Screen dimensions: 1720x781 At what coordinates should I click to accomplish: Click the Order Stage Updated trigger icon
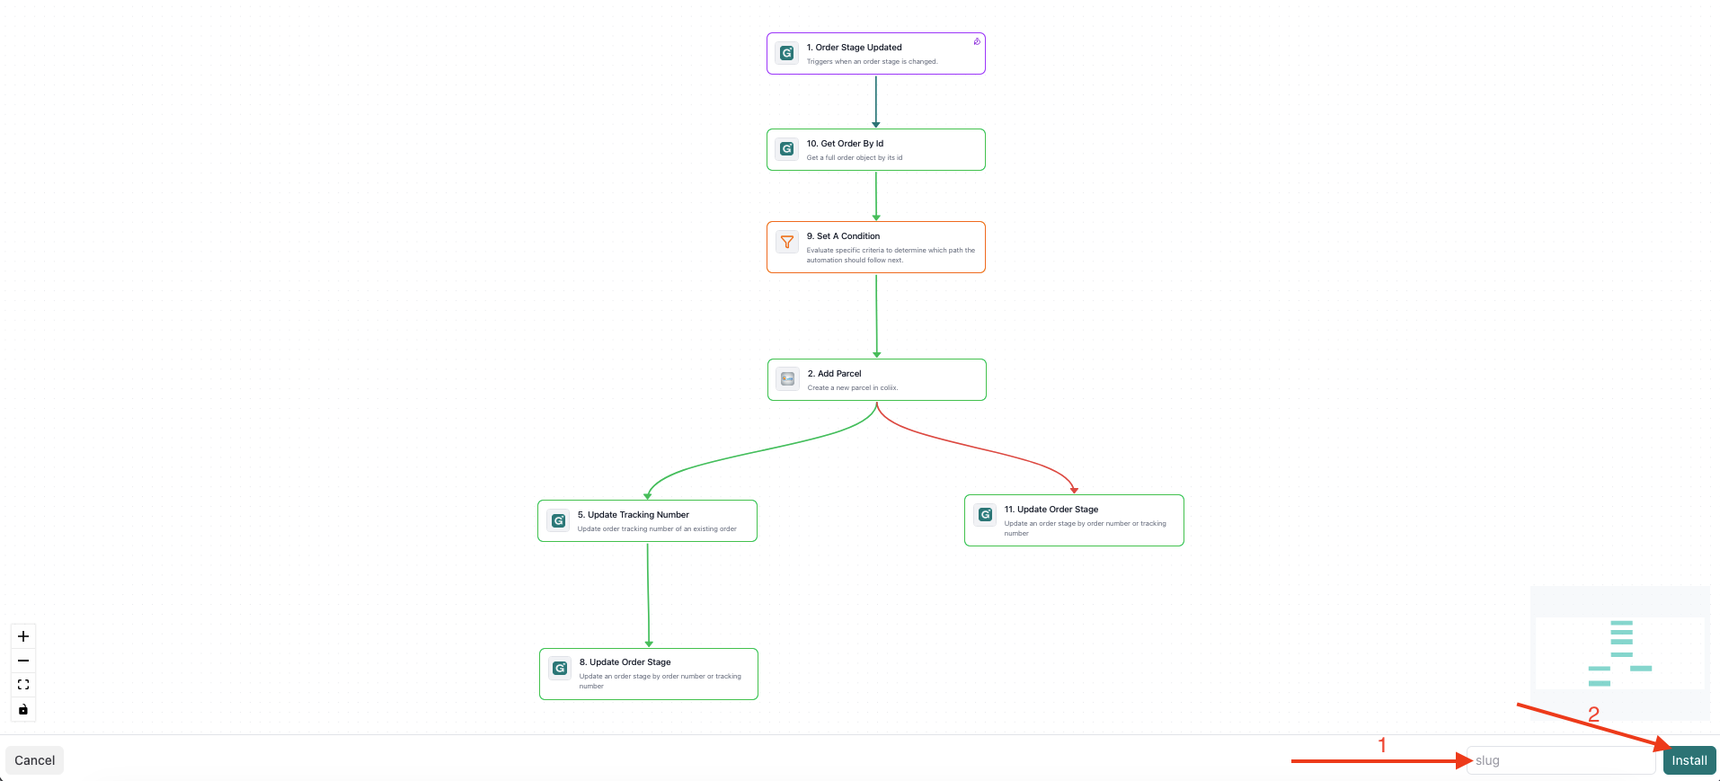[x=786, y=53]
